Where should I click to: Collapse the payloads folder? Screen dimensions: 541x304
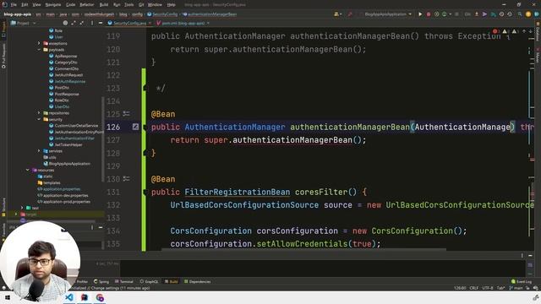pyautogui.click(x=39, y=50)
